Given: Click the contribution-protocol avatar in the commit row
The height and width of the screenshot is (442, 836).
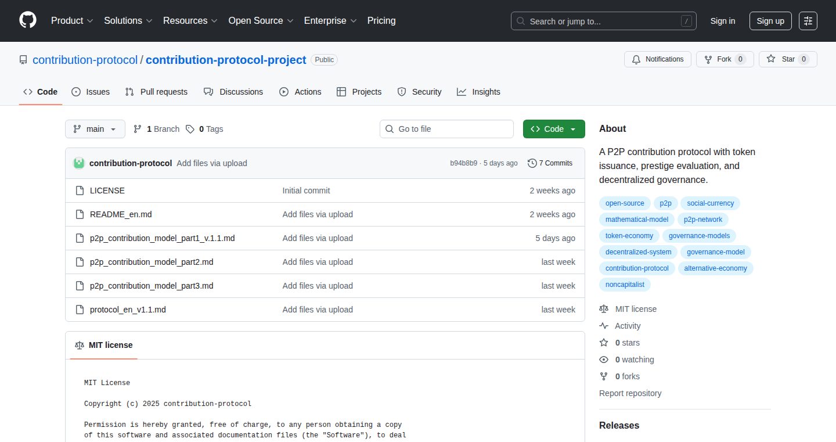Looking at the screenshot, I should (x=79, y=163).
